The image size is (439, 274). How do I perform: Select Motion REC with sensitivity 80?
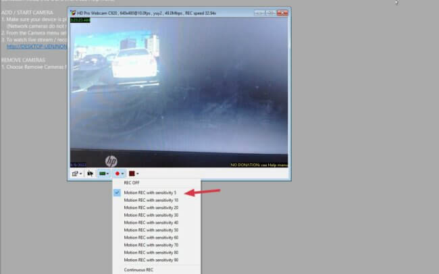click(x=157, y=252)
